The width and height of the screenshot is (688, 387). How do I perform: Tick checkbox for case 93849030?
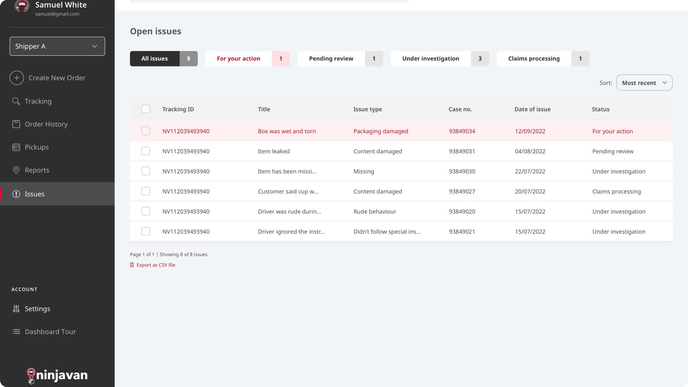[x=146, y=171]
